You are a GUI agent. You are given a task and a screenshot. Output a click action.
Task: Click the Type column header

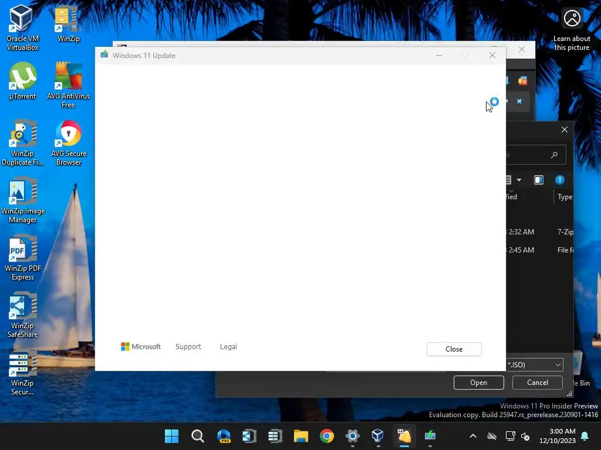[x=565, y=197]
